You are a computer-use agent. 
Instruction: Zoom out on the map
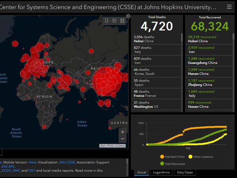pos(123,139)
